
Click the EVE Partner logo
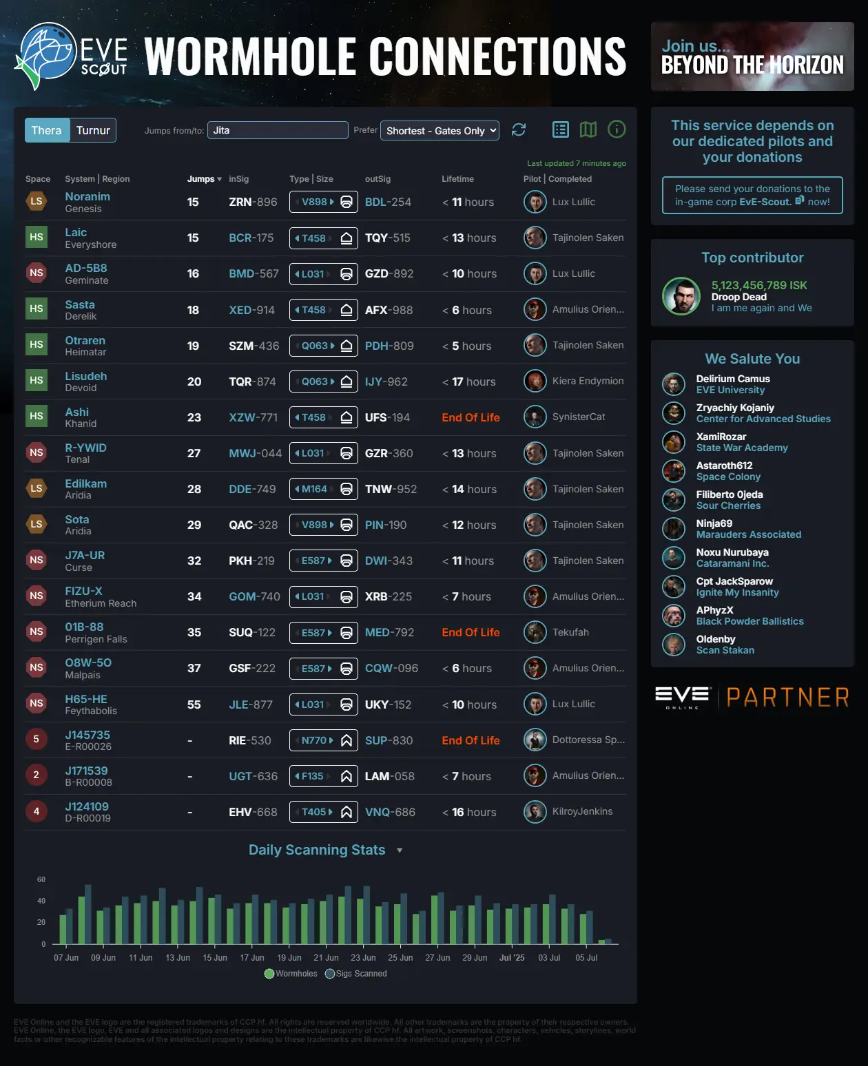pyautogui.click(x=752, y=698)
